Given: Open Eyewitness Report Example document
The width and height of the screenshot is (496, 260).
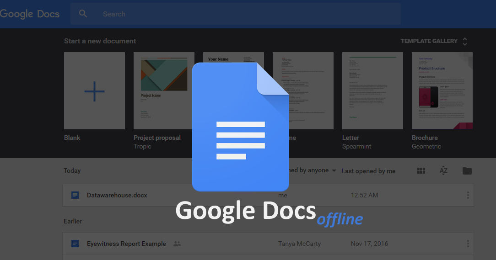Looking at the screenshot, I should coord(268,244).
